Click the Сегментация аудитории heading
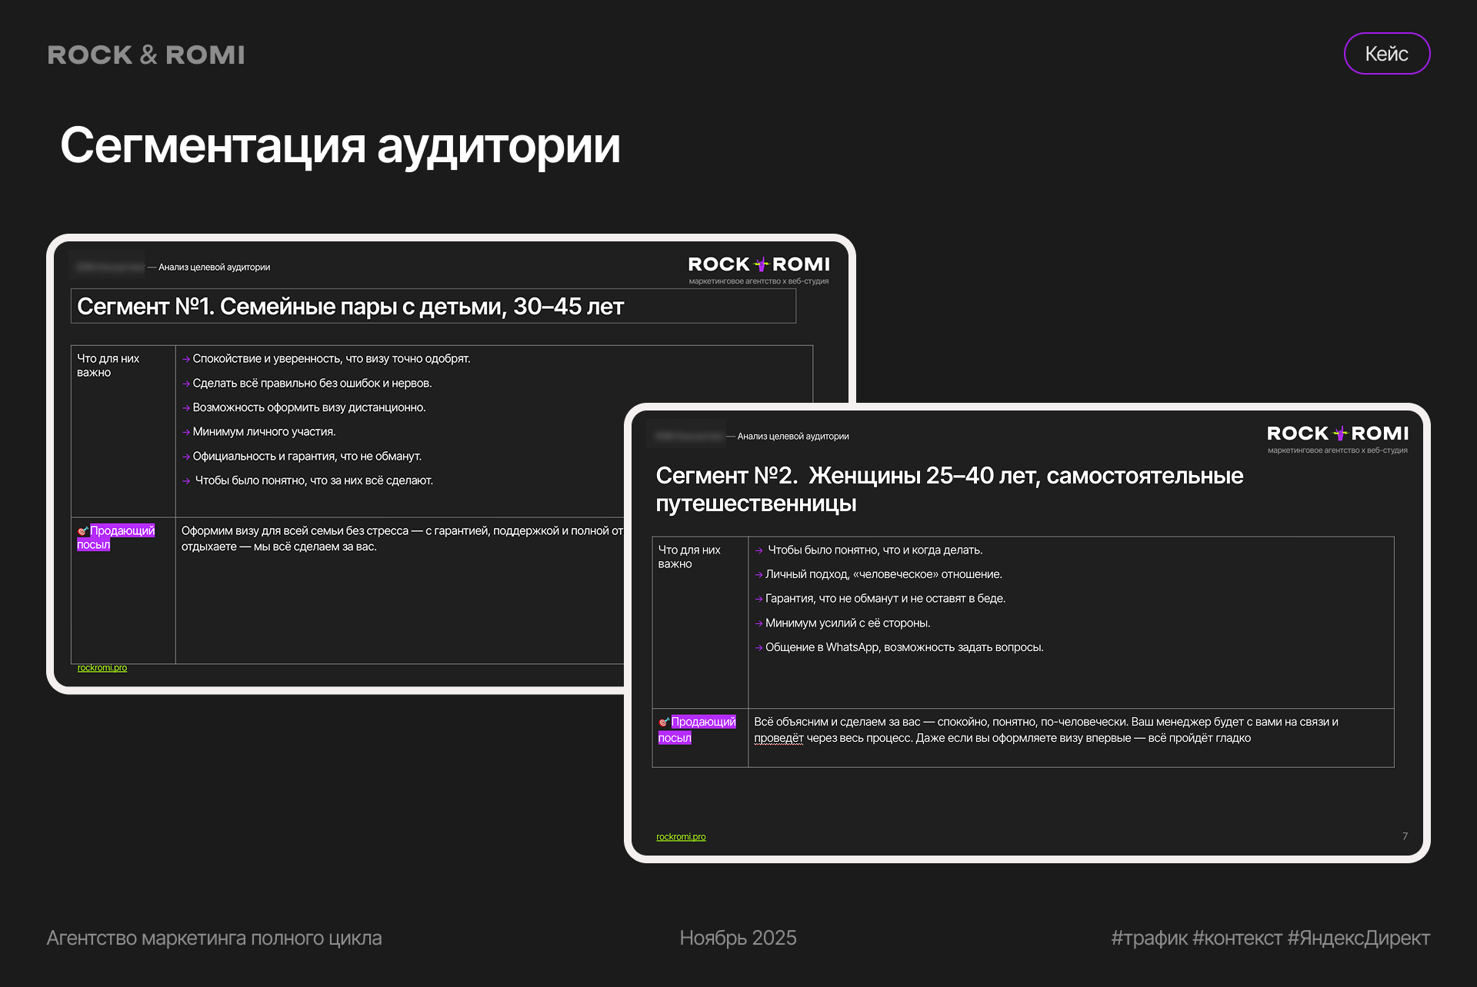The image size is (1477, 987). pyautogui.click(x=340, y=146)
